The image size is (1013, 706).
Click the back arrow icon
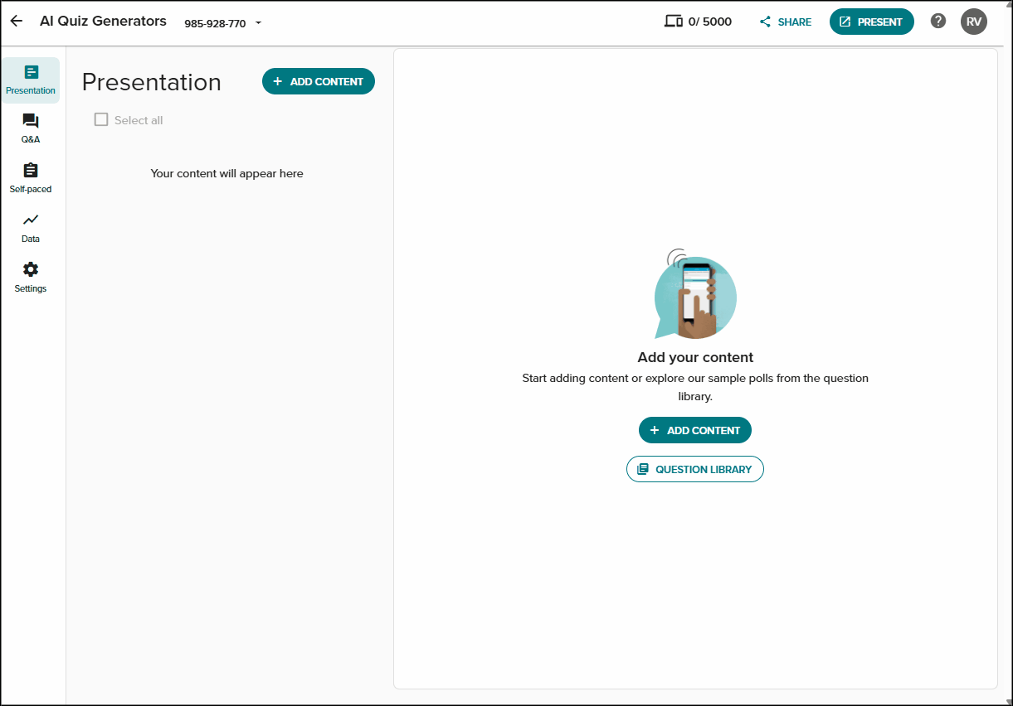coord(17,22)
